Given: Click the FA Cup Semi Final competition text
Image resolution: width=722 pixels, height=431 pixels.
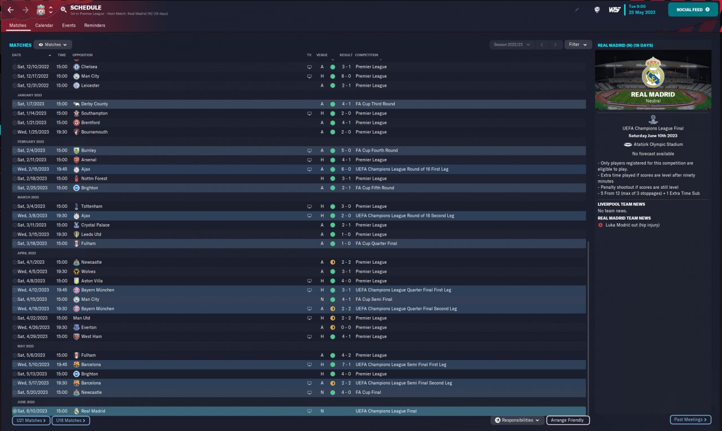Looking at the screenshot, I should (x=374, y=299).
